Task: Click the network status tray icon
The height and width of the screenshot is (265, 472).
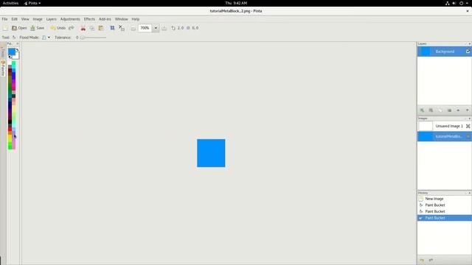Action: 448,3
